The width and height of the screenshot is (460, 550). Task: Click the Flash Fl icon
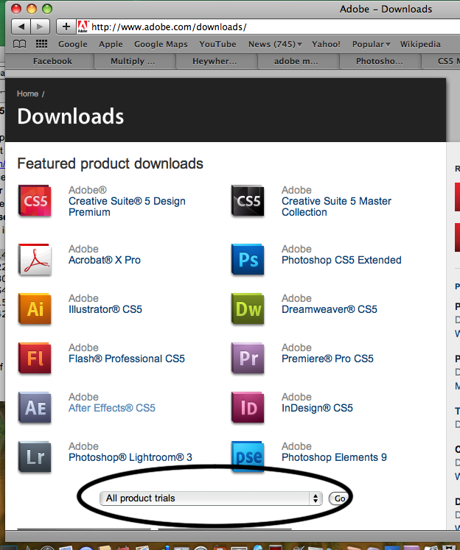point(35,358)
